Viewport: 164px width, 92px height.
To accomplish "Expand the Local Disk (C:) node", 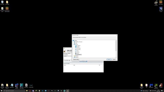I will click(75, 55).
